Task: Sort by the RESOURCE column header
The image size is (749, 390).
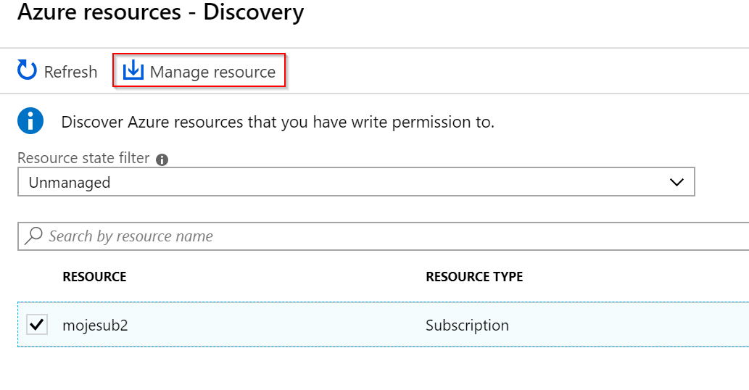Action: coord(94,276)
